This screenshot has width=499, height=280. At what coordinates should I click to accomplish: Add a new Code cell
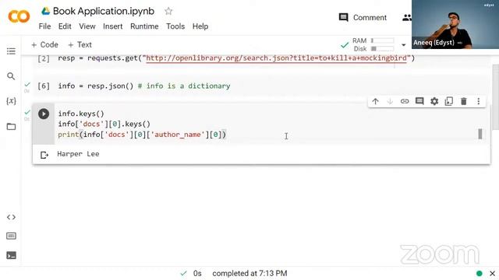(x=44, y=45)
